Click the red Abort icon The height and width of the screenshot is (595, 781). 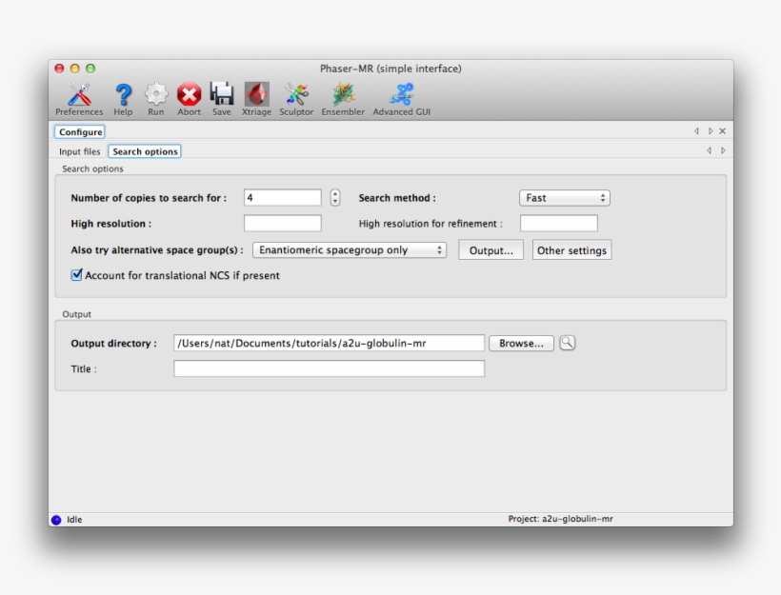(x=189, y=95)
